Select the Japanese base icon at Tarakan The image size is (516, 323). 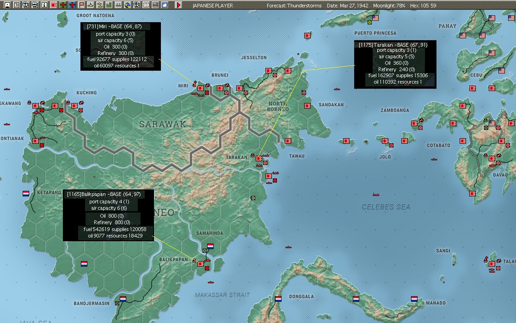point(259,158)
